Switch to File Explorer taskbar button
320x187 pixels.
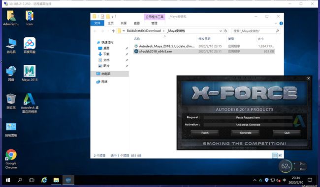coord(56,180)
